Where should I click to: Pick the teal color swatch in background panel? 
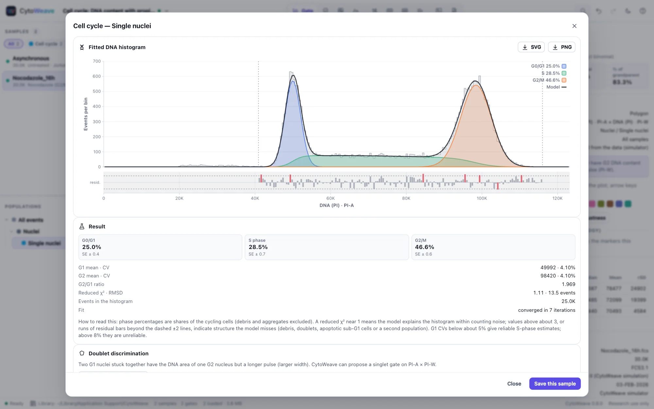(628, 204)
